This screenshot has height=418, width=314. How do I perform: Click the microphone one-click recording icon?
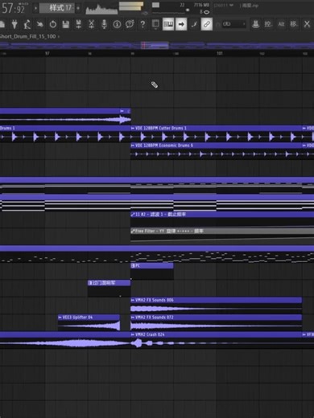(104, 24)
